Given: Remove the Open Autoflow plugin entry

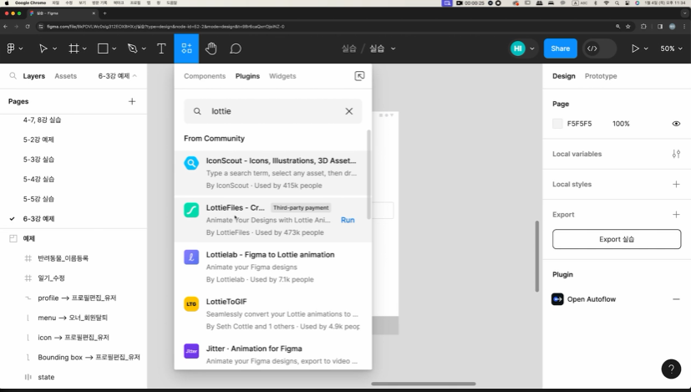Looking at the screenshot, I should 676,299.
